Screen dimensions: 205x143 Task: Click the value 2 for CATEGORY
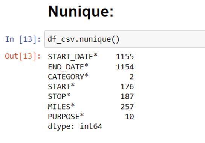(x=132, y=77)
